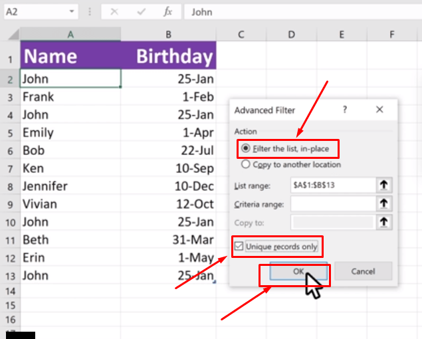This screenshot has width=422, height=339.
Task: Click the Criteria range collapse dialog arrow
Action: [383, 203]
